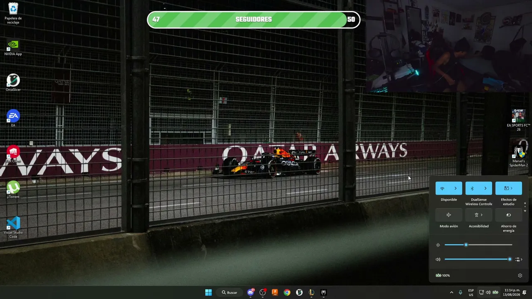Screen dimensions: 532x299
Task: Open Discord from the taskbar
Action: click(250, 292)
